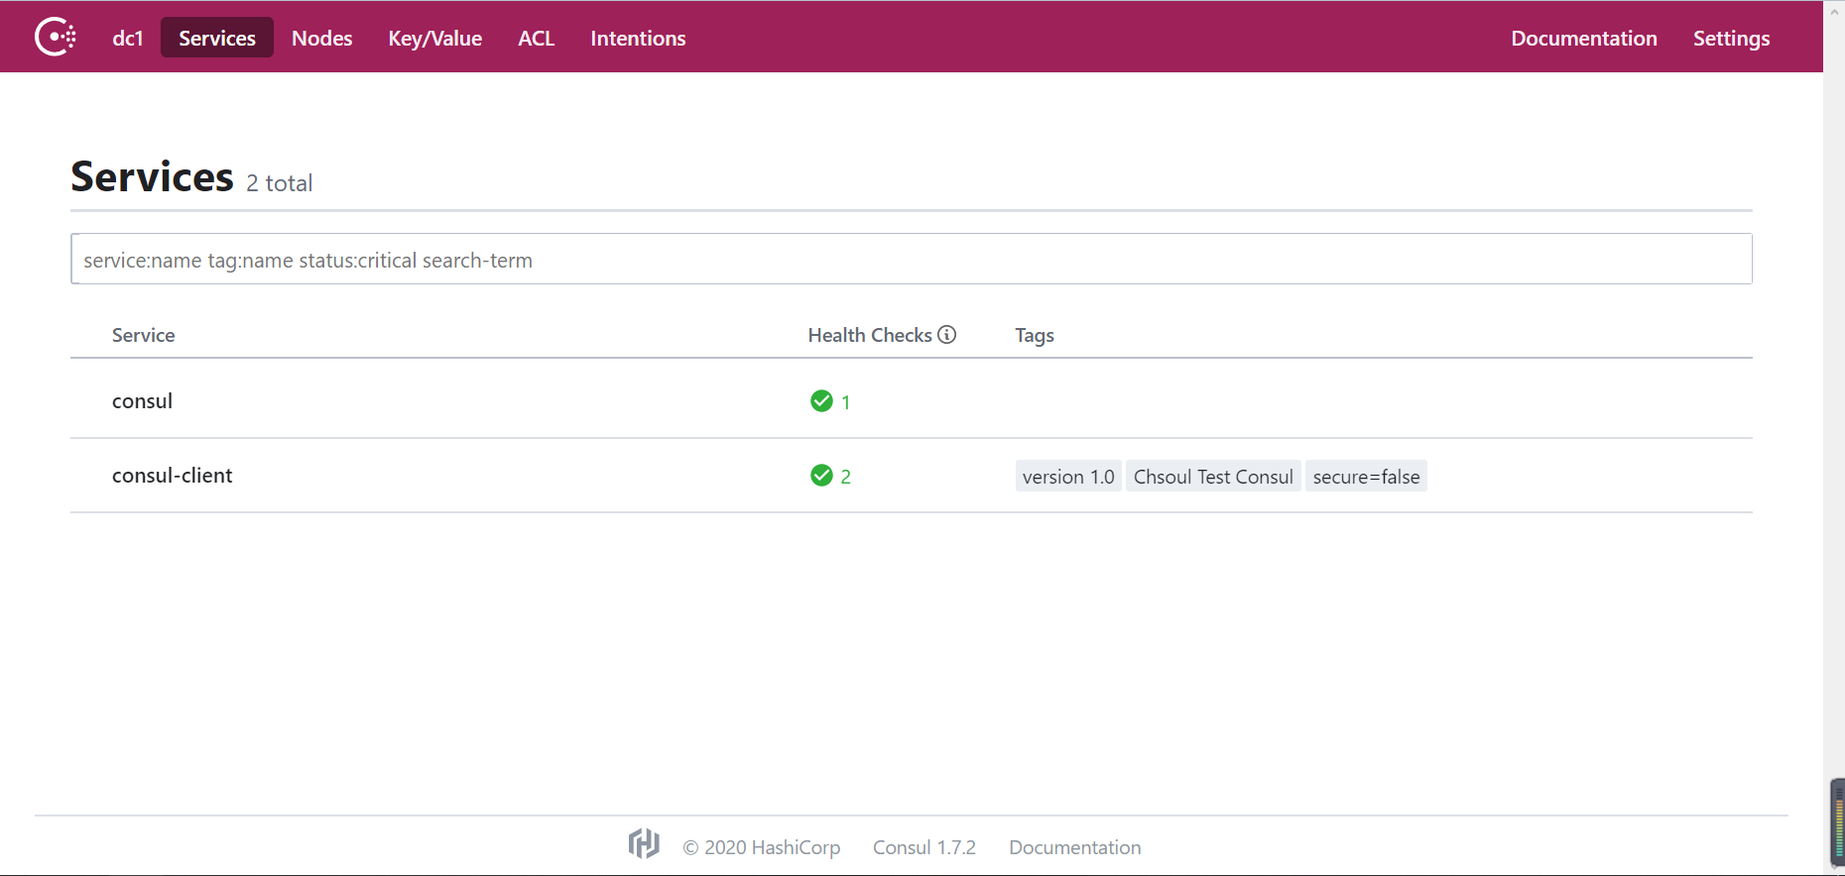Open the Nodes tab
Image resolution: width=1845 pixels, height=876 pixels.
pyautogui.click(x=322, y=38)
